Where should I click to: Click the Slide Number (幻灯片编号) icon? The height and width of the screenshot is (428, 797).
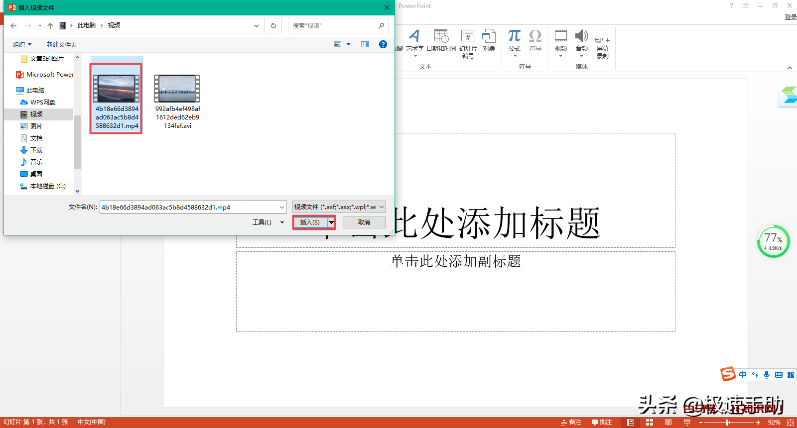coord(468,36)
